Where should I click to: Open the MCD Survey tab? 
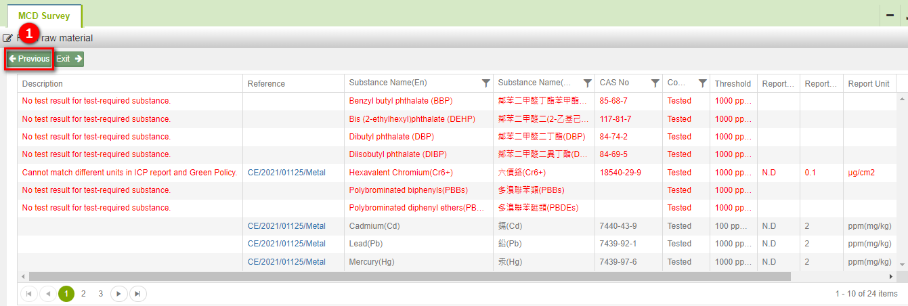pos(44,16)
